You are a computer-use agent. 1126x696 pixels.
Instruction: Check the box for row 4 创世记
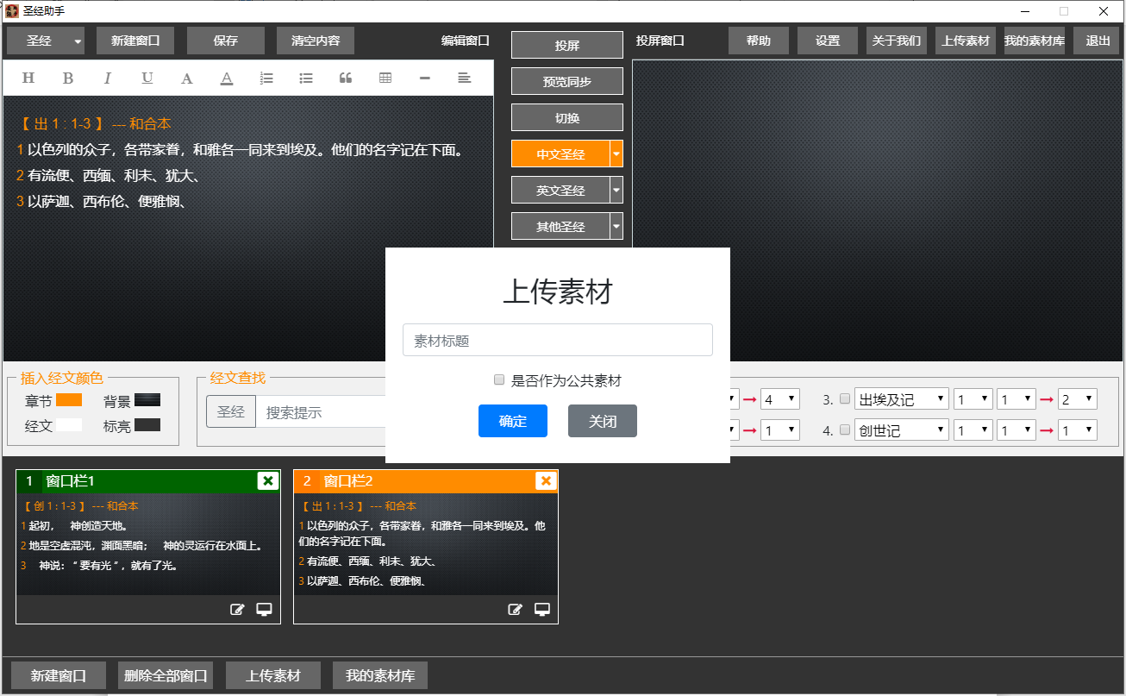click(845, 430)
